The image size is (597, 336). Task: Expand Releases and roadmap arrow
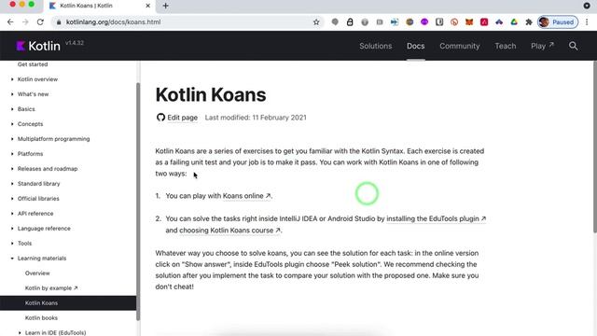(12, 168)
